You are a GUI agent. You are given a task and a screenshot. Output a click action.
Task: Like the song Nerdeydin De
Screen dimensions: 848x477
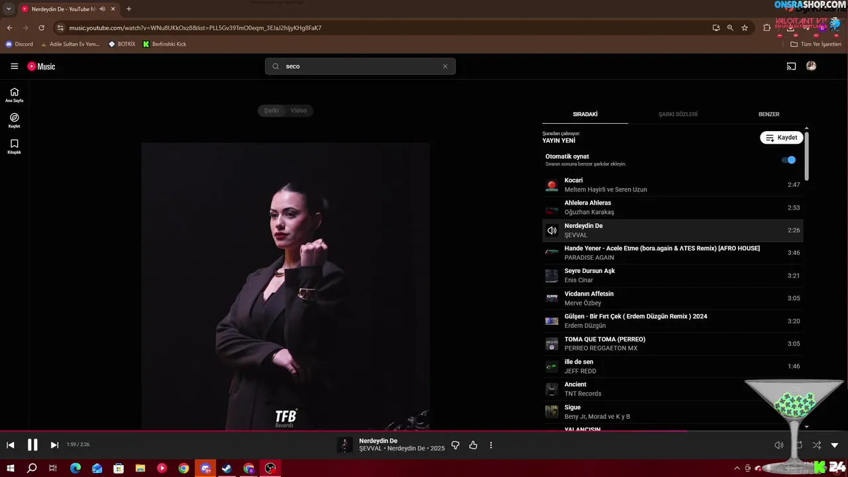pyautogui.click(x=473, y=445)
